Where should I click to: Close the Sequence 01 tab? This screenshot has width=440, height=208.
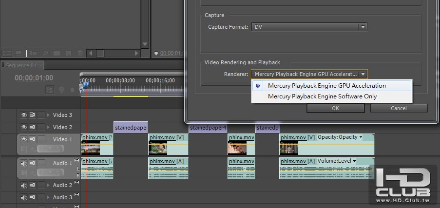41,65
